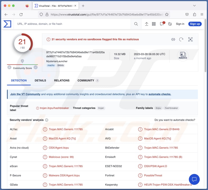Open the notifications comment icon
208x190 pixels.
(x=162, y=24)
